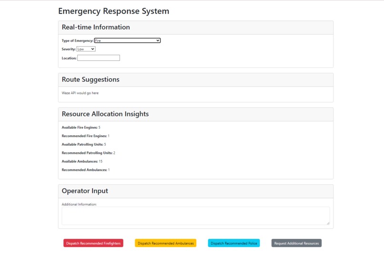The image size is (384, 255).
Task: Click the Additional Information text area
Action: 196,216
